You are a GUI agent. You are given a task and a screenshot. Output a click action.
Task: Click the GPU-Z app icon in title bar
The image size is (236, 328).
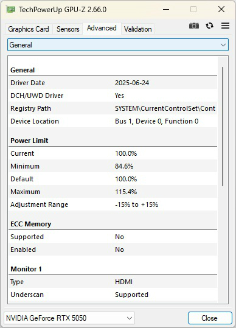tap(11, 10)
